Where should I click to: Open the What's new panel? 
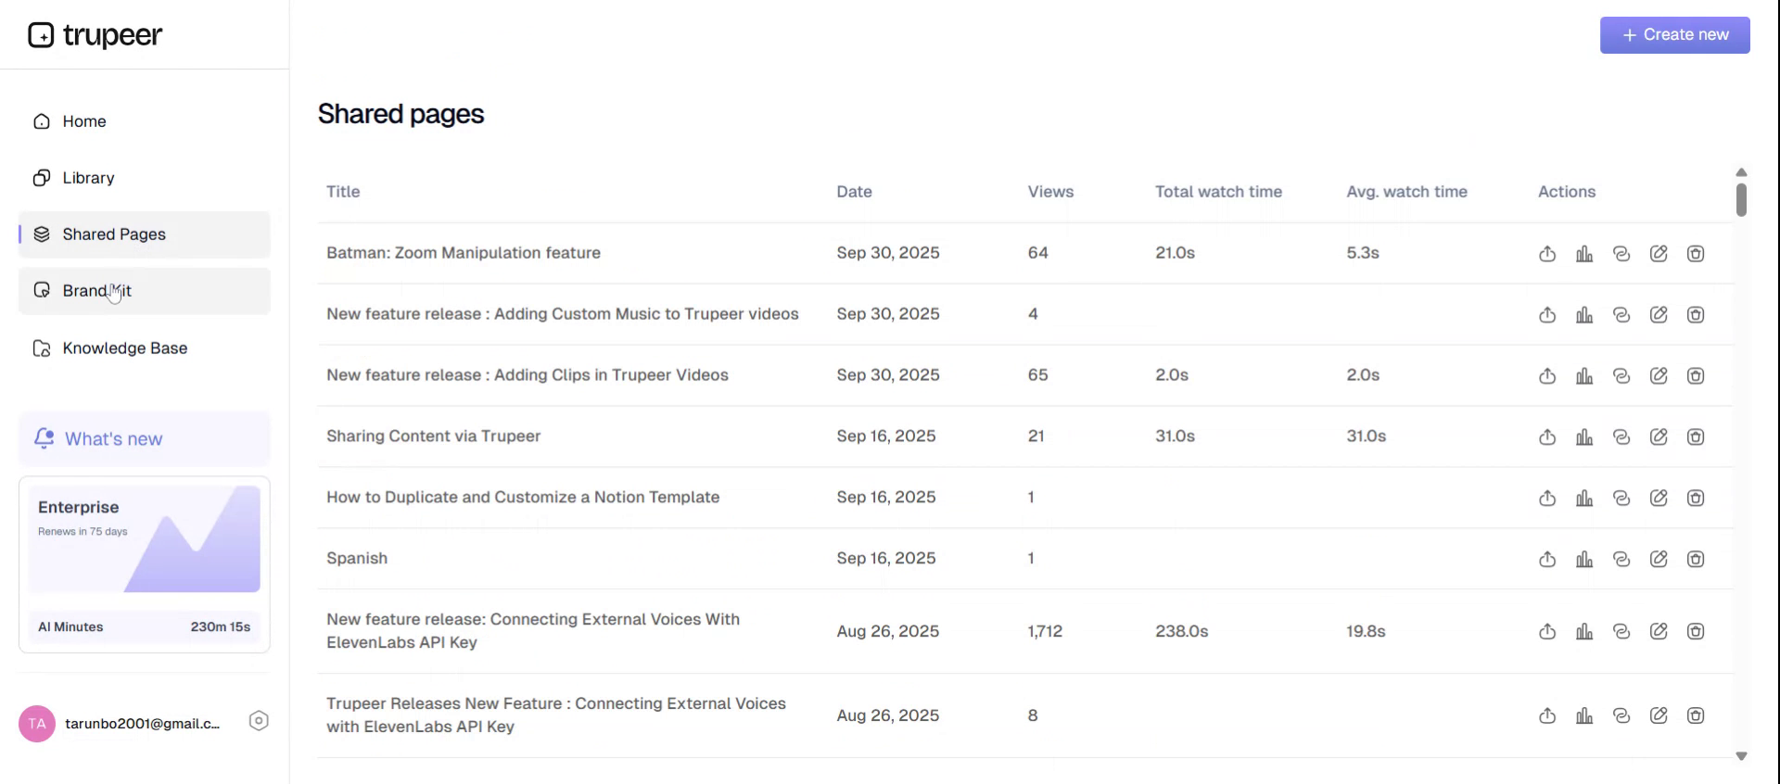(x=145, y=438)
